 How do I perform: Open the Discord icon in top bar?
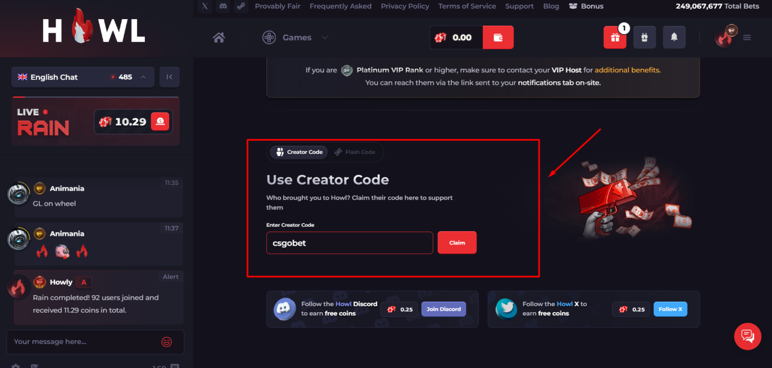pyautogui.click(x=223, y=6)
